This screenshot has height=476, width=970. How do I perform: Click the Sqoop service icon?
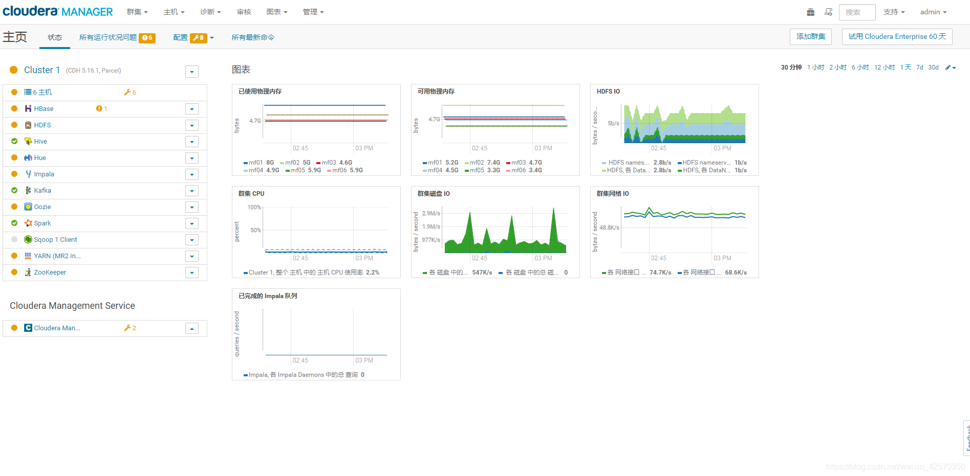(x=28, y=239)
